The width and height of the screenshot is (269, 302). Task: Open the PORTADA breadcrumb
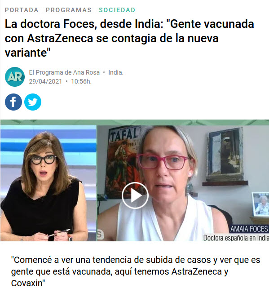pyautogui.click(x=22, y=10)
